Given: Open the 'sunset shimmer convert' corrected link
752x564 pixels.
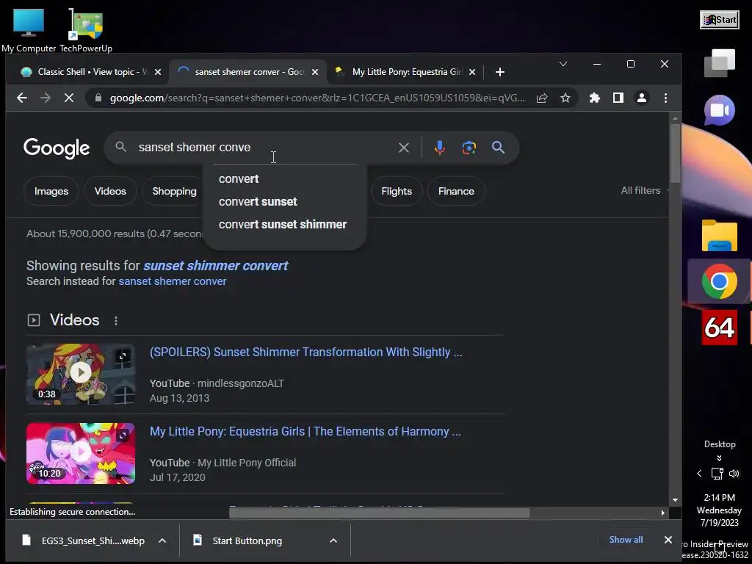Looking at the screenshot, I should (x=216, y=266).
